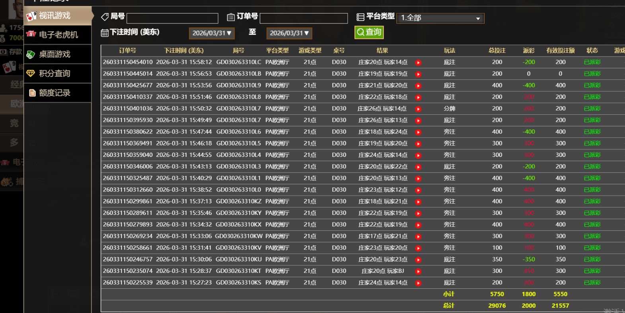Click the 桌面游戏 chips icon
This screenshot has width=625, height=313.
click(x=31, y=54)
